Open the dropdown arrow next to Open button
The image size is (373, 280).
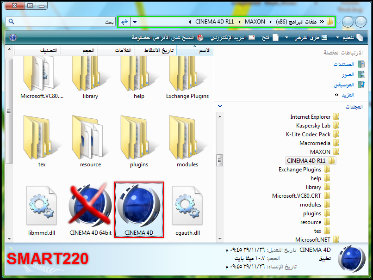coord(286,37)
